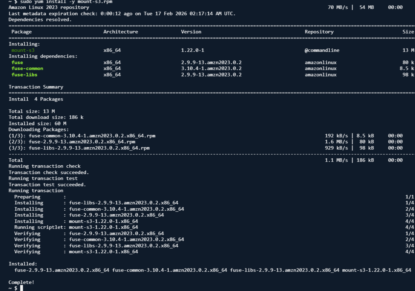Select the "(1/3): fuse-common" rpm download line

(82, 136)
